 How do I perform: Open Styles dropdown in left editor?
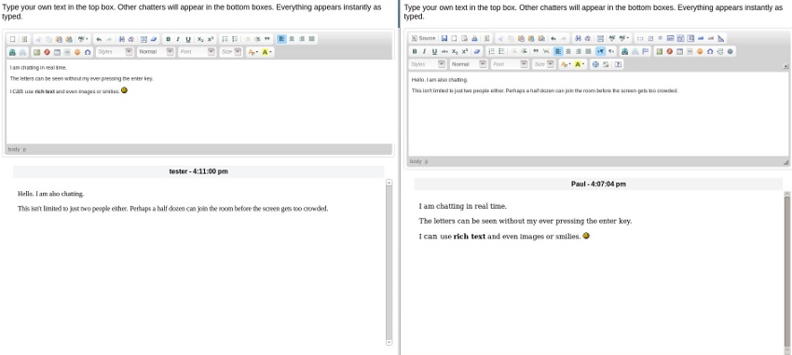(x=116, y=52)
